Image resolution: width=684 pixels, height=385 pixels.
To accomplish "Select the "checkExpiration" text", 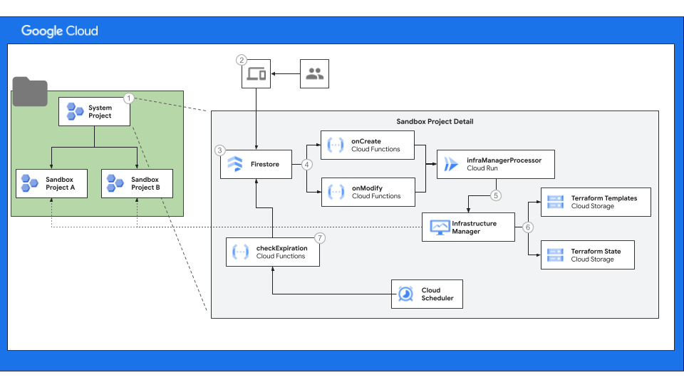I will point(282,248).
